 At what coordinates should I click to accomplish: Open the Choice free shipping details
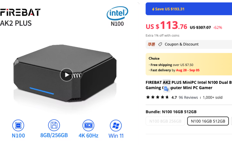[x=189, y=64]
